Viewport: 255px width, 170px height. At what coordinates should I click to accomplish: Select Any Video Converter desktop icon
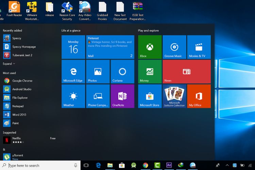pyautogui.click(x=85, y=11)
